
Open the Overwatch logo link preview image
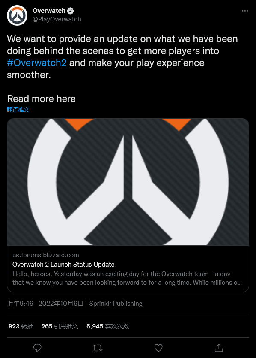(128, 182)
